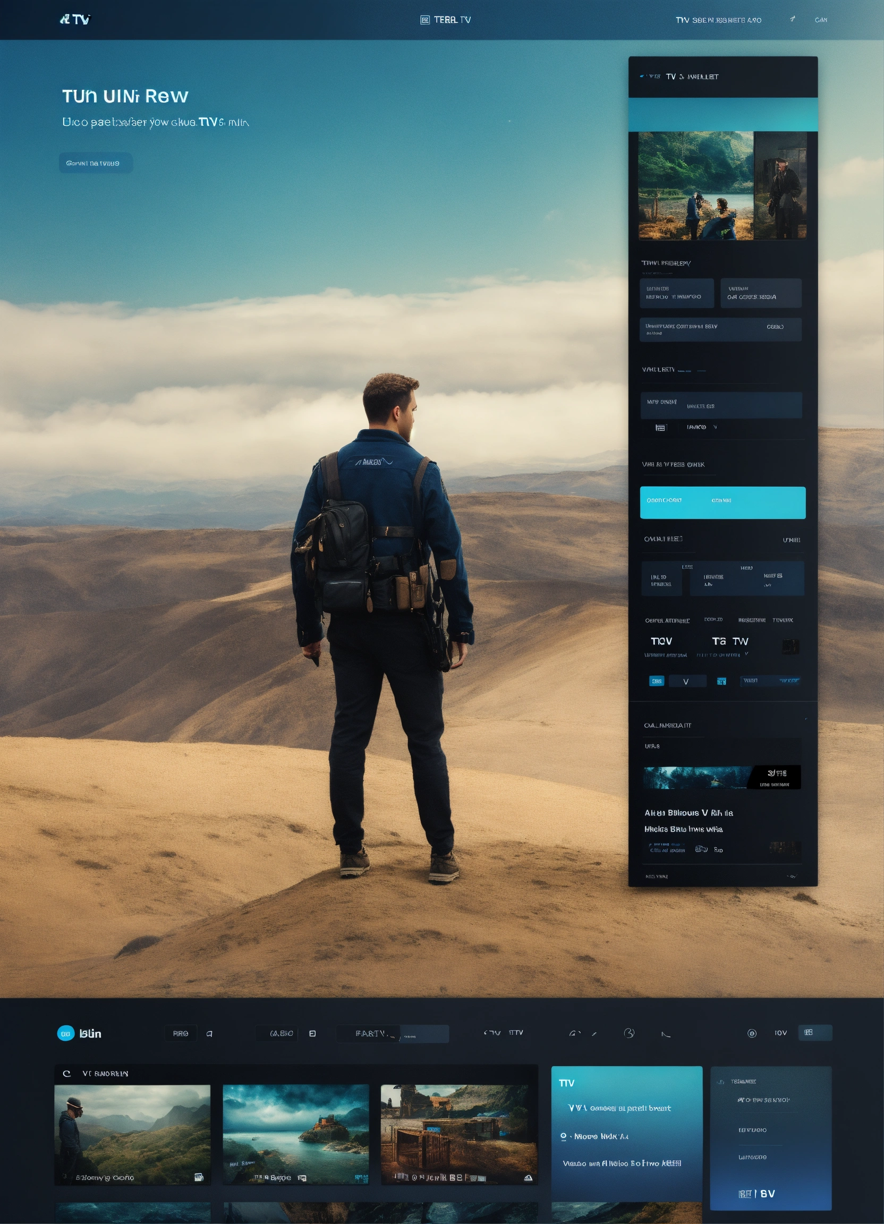Screen dimensions: 884x1224
Task: Open the dropdown box marked with a V
Action: click(x=687, y=681)
